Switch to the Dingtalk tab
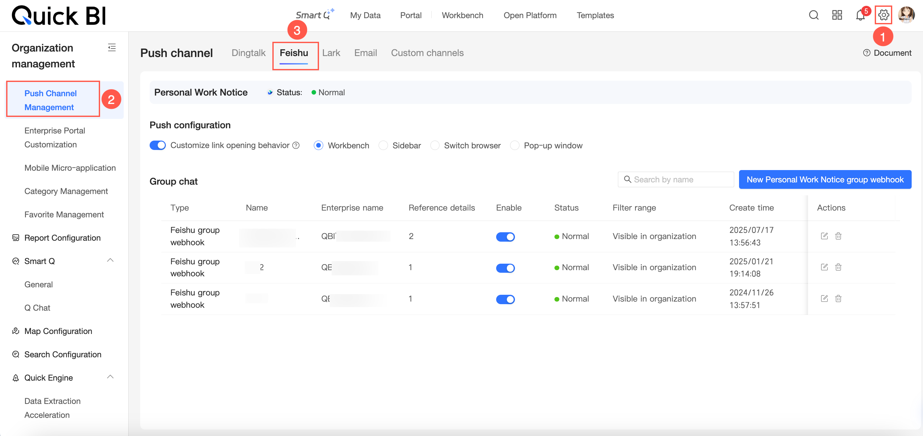This screenshot has width=923, height=436. pyautogui.click(x=248, y=53)
